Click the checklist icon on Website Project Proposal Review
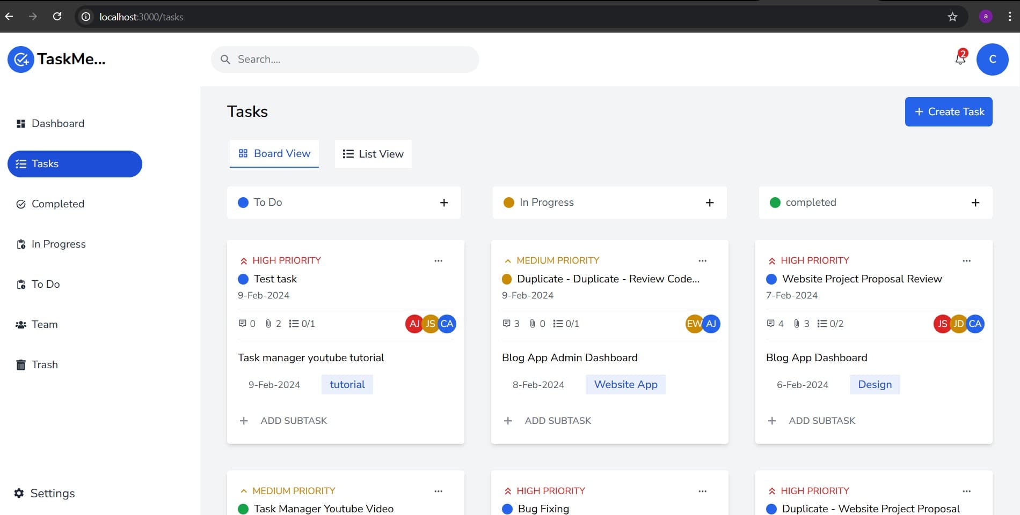Viewport: 1020px width, 515px height. coord(820,323)
